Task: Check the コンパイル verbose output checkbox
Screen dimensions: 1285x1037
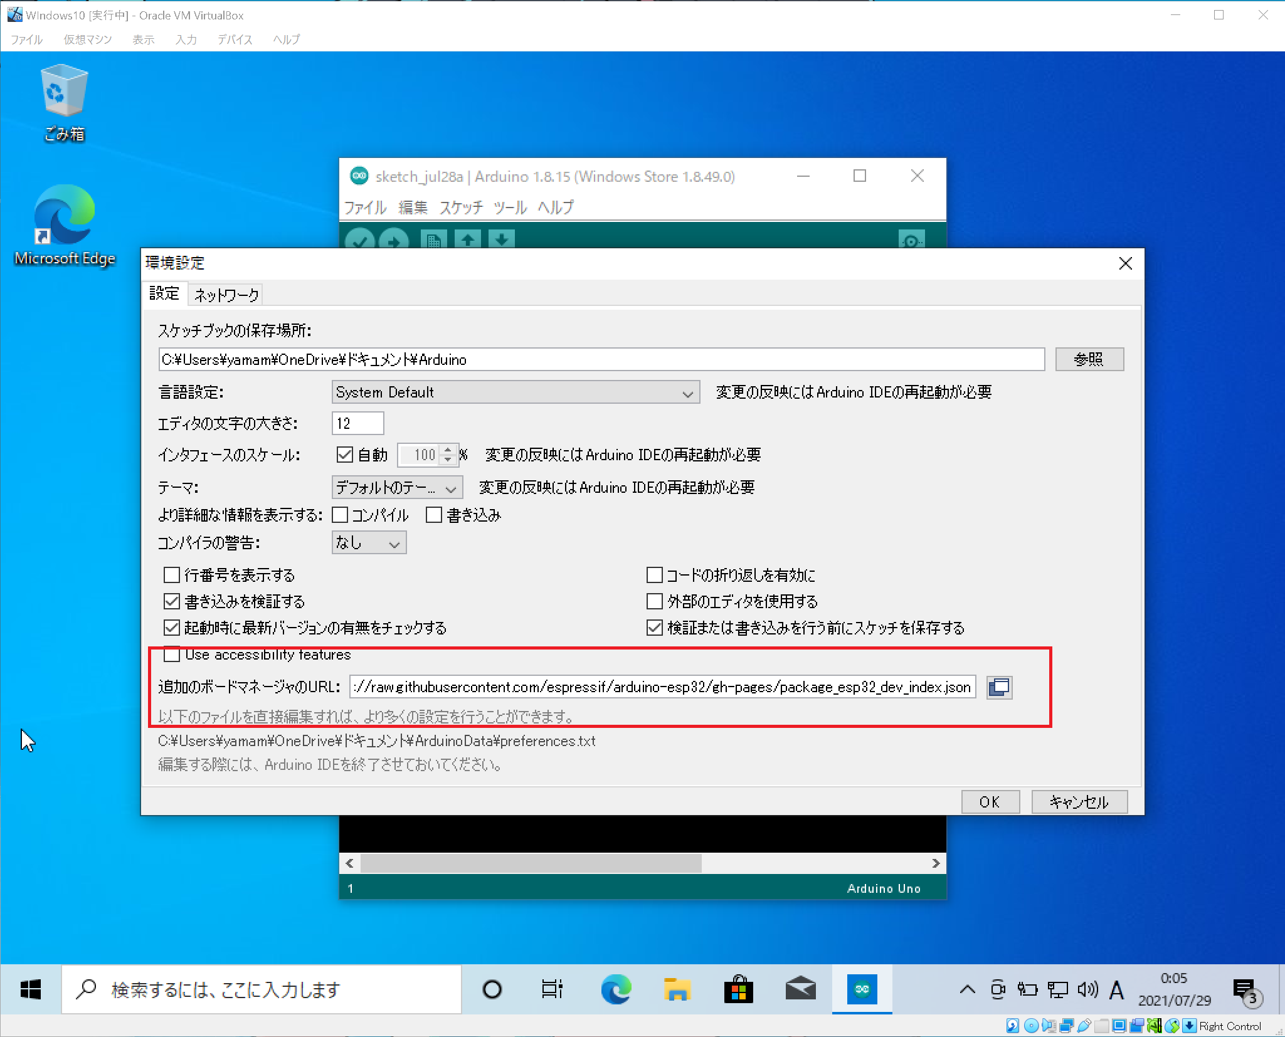Action: coord(341,515)
